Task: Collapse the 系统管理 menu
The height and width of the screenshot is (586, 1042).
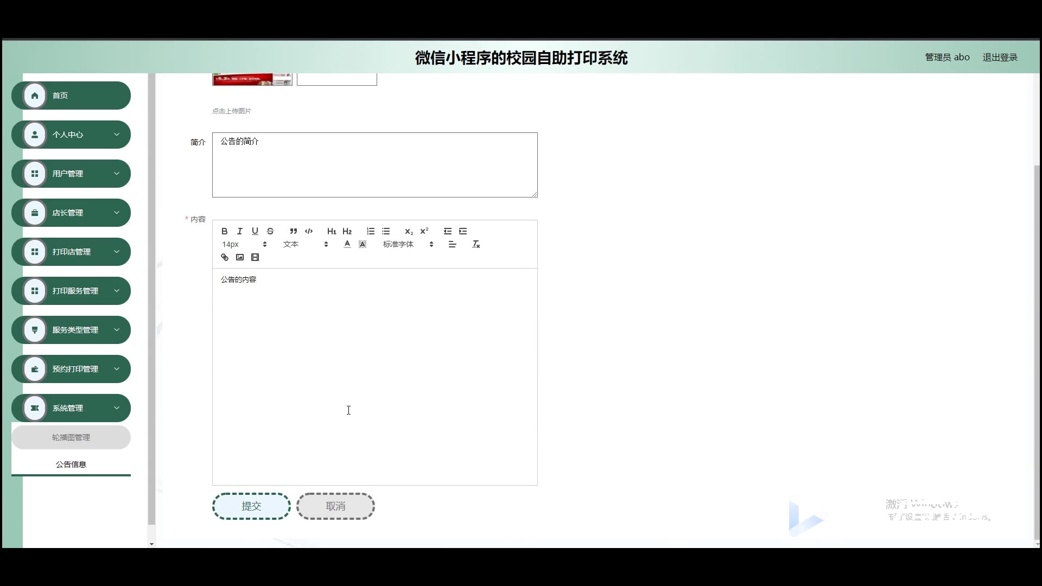Action: point(71,408)
